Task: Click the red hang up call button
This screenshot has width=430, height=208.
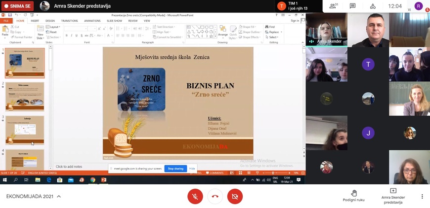Action: pos(215,196)
